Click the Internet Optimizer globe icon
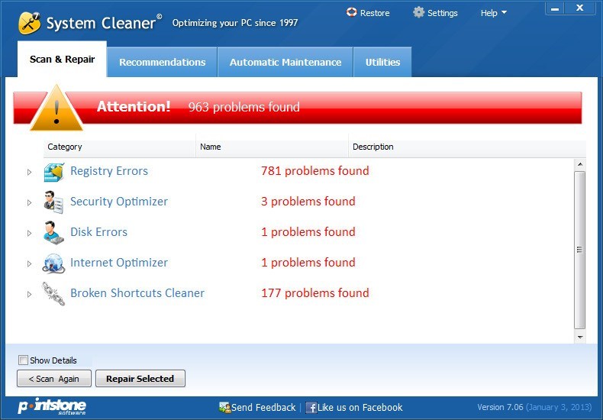603x420 pixels. 53,263
